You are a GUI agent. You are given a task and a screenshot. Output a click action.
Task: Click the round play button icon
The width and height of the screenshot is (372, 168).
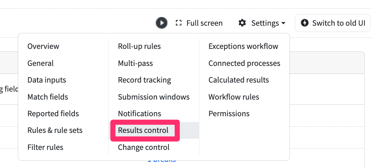click(162, 23)
